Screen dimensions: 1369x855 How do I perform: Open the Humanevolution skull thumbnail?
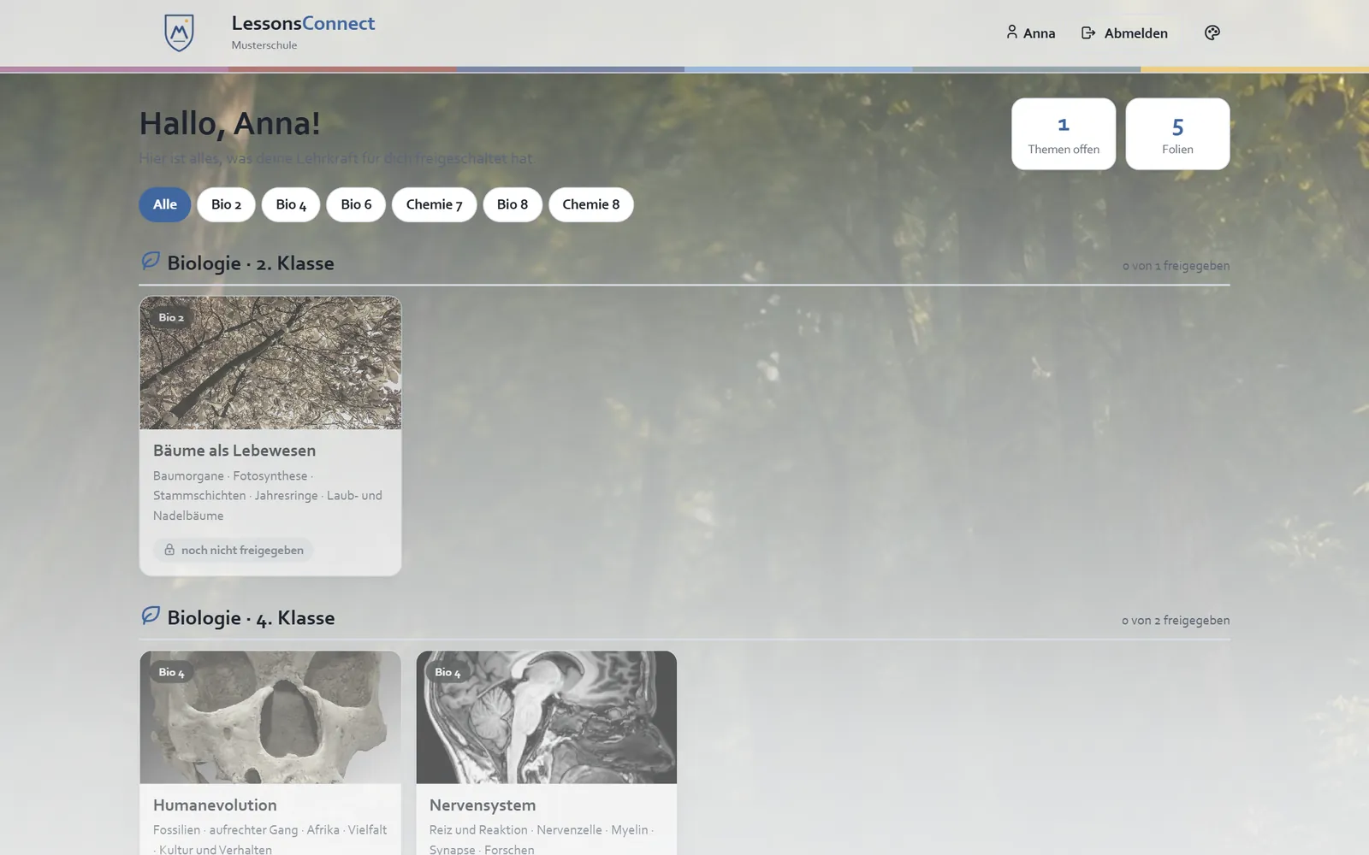(x=270, y=717)
